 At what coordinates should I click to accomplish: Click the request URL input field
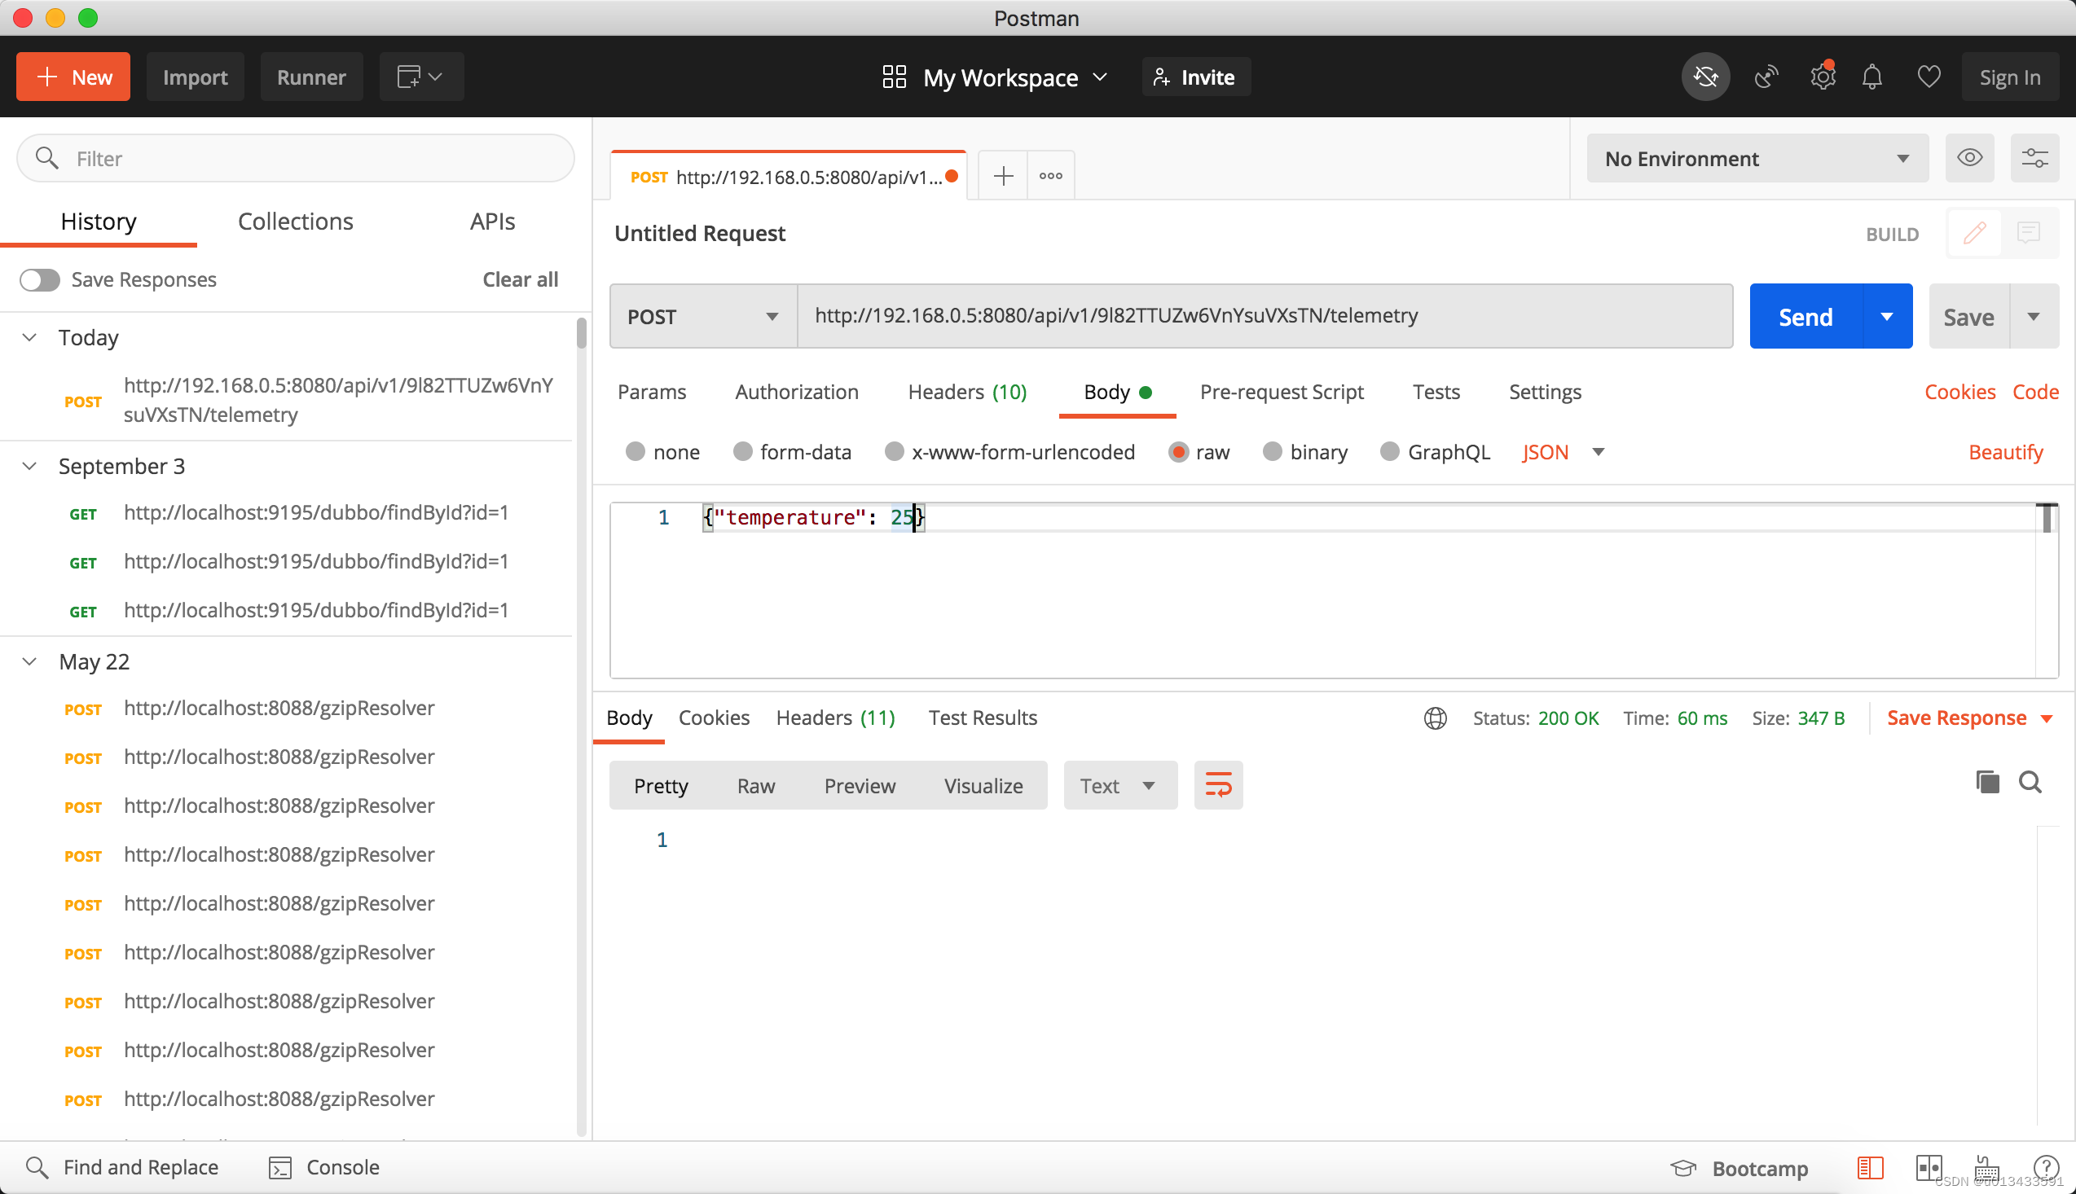point(1264,317)
